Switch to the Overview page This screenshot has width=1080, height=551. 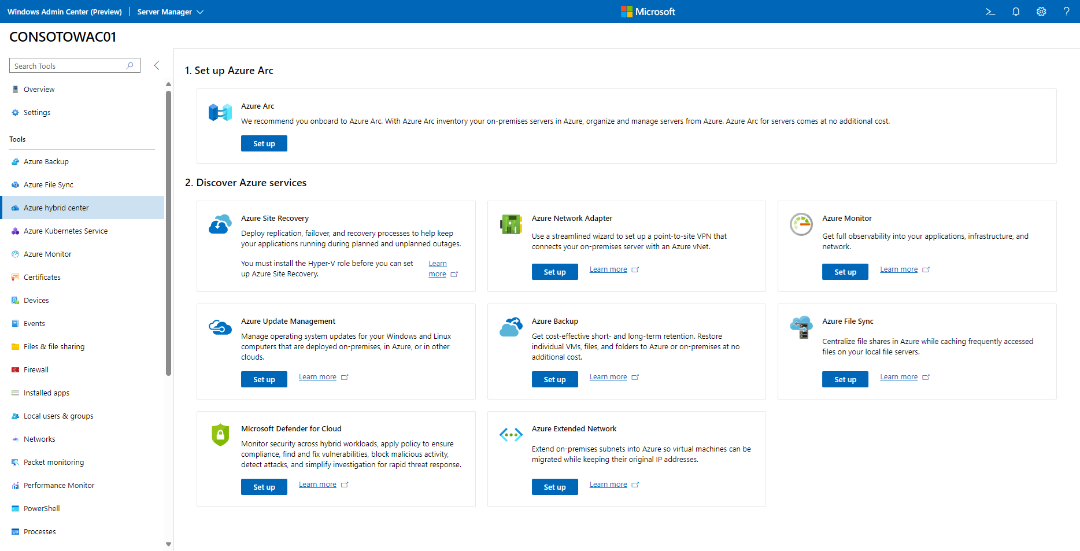pyautogui.click(x=39, y=89)
